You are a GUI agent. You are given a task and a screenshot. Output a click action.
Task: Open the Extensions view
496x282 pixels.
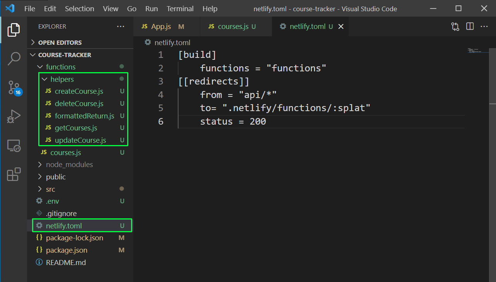pos(14,174)
